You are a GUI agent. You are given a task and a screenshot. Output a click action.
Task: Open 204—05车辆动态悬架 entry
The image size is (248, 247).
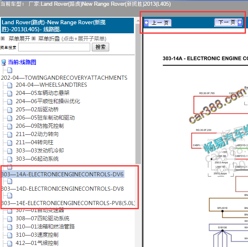[42, 93]
